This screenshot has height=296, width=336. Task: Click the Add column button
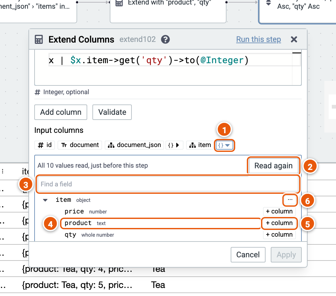[61, 112]
